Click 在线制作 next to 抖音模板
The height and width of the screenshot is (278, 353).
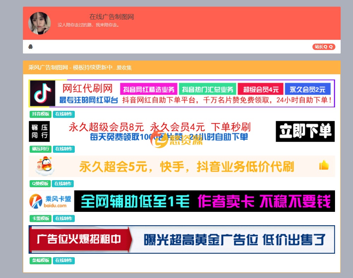(x=64, y=114)
